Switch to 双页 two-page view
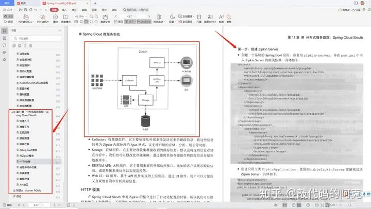This screenshot has width=371, height=209. (x=130, y=22)
